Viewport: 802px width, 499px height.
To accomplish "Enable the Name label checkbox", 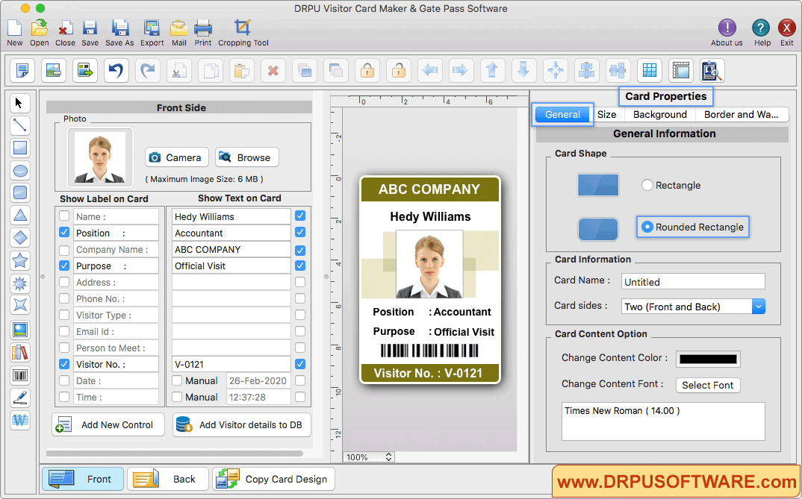I will (64, 216).
